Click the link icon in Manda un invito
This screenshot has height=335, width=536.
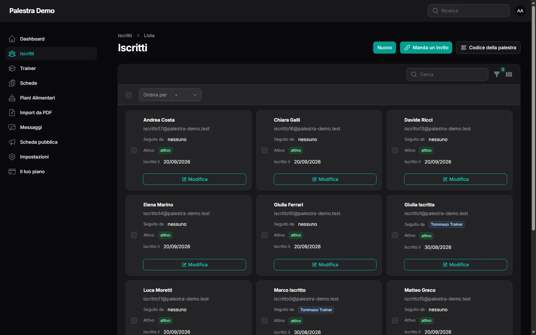(x=407, y=48)
